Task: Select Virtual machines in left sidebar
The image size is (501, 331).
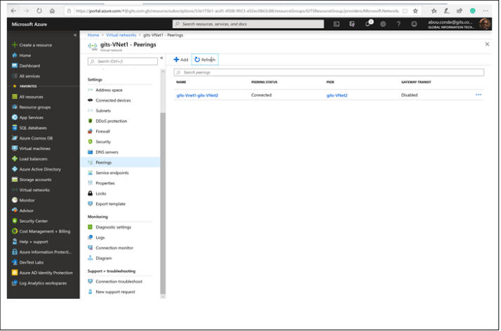Action: point(34,149)
